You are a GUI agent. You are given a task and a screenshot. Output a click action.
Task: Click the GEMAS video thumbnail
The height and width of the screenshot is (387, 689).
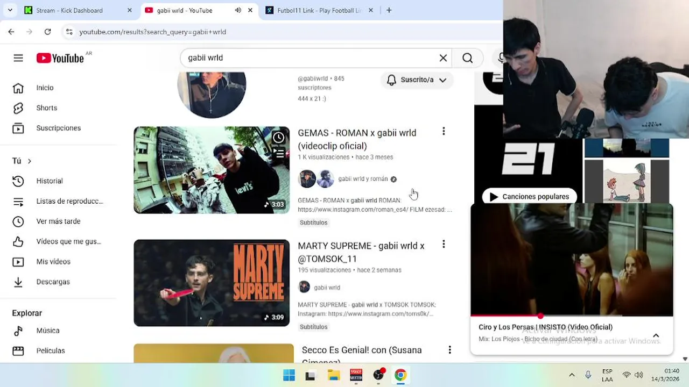pos(212,170)
